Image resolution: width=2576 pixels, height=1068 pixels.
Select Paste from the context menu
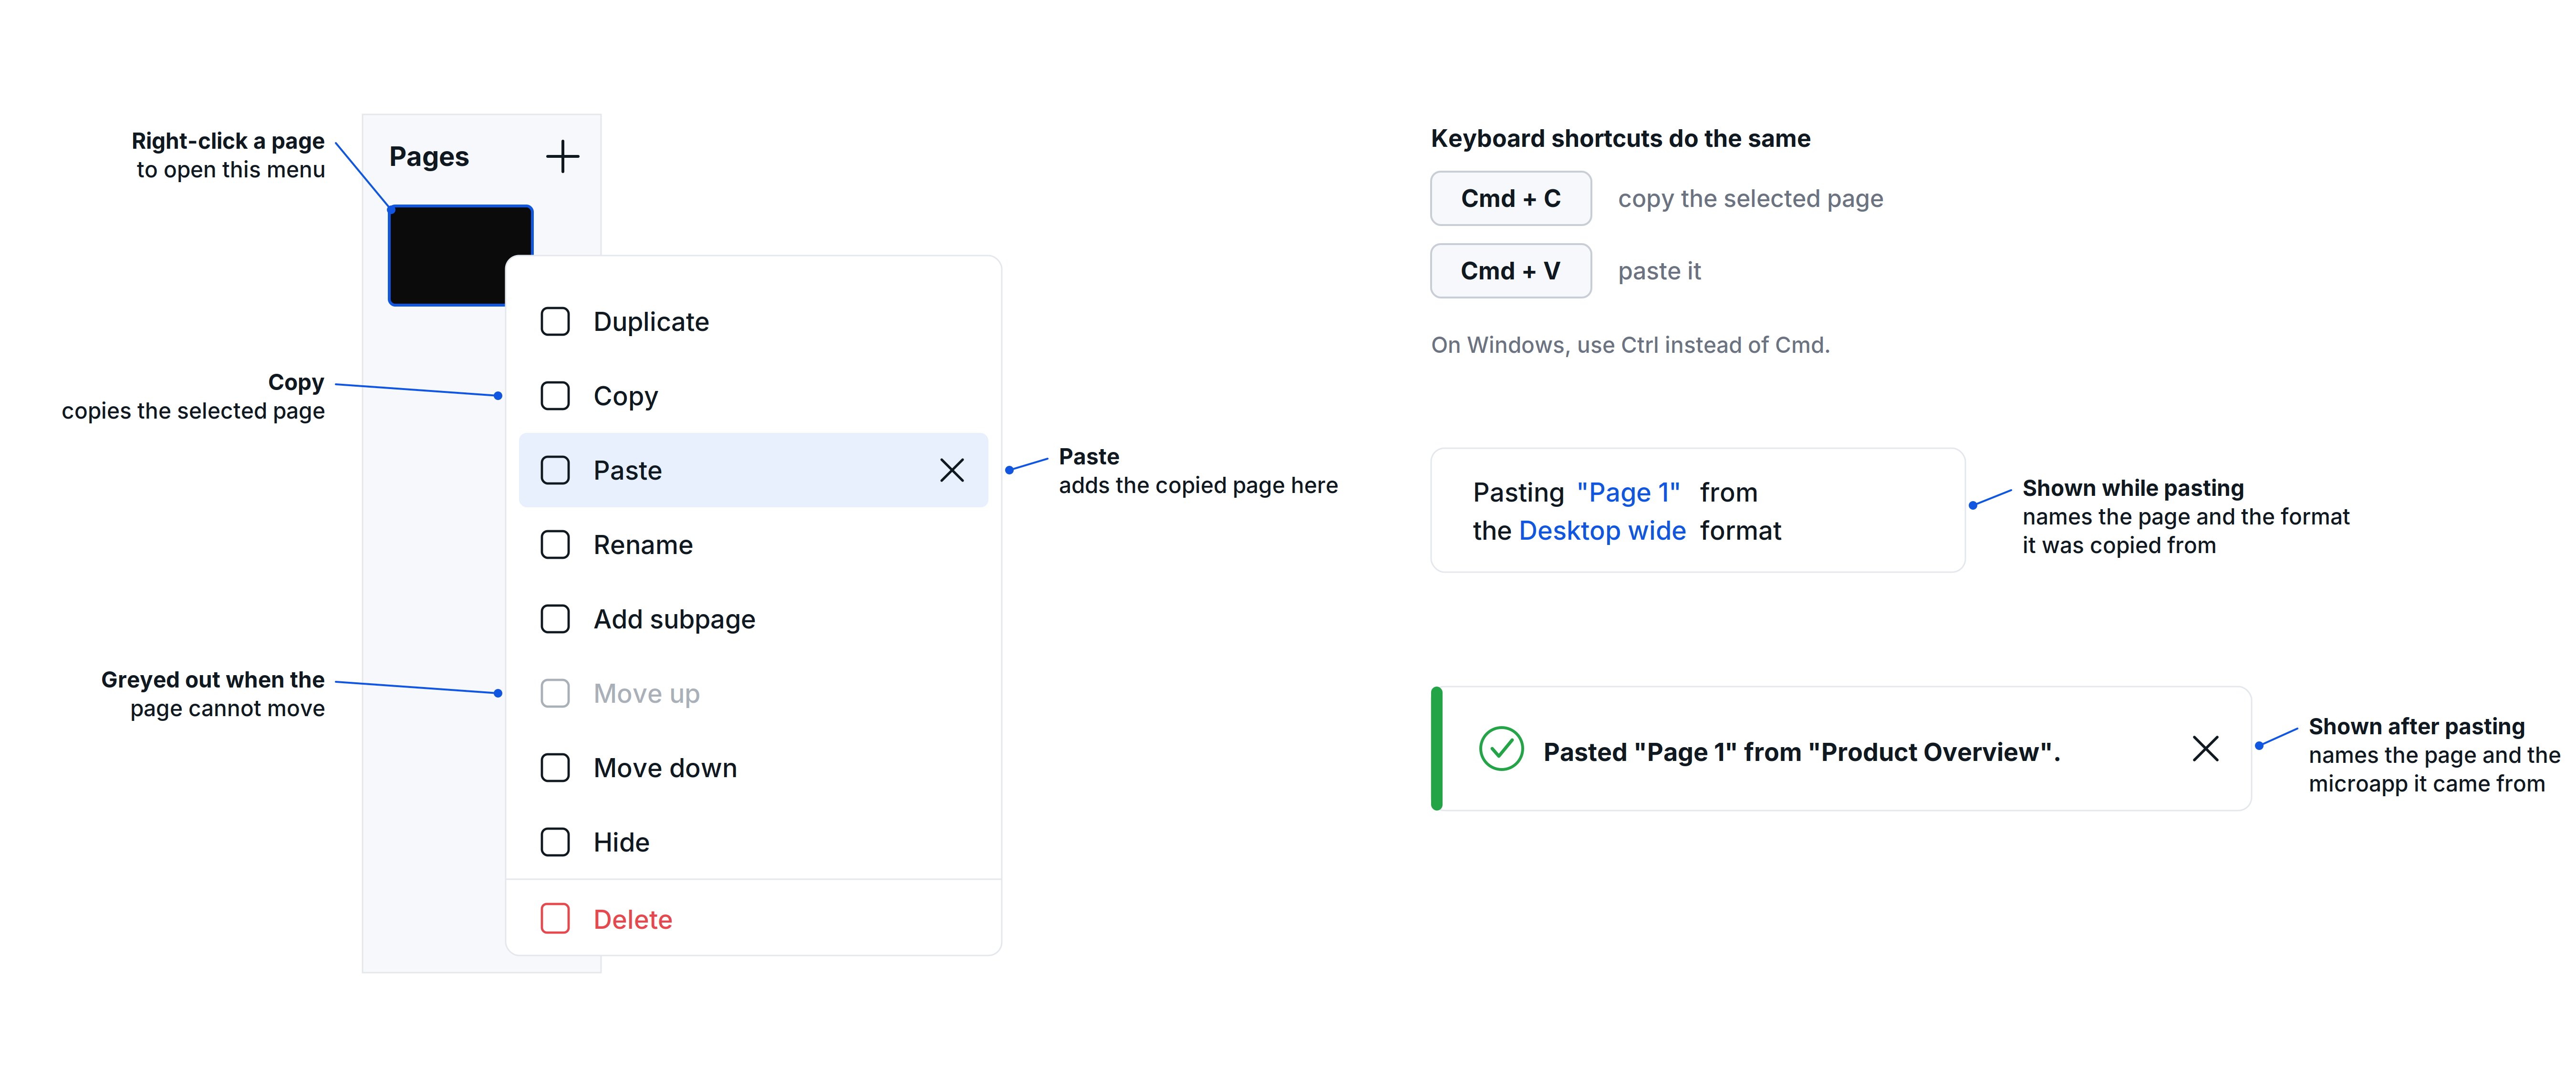click(753, 470)
